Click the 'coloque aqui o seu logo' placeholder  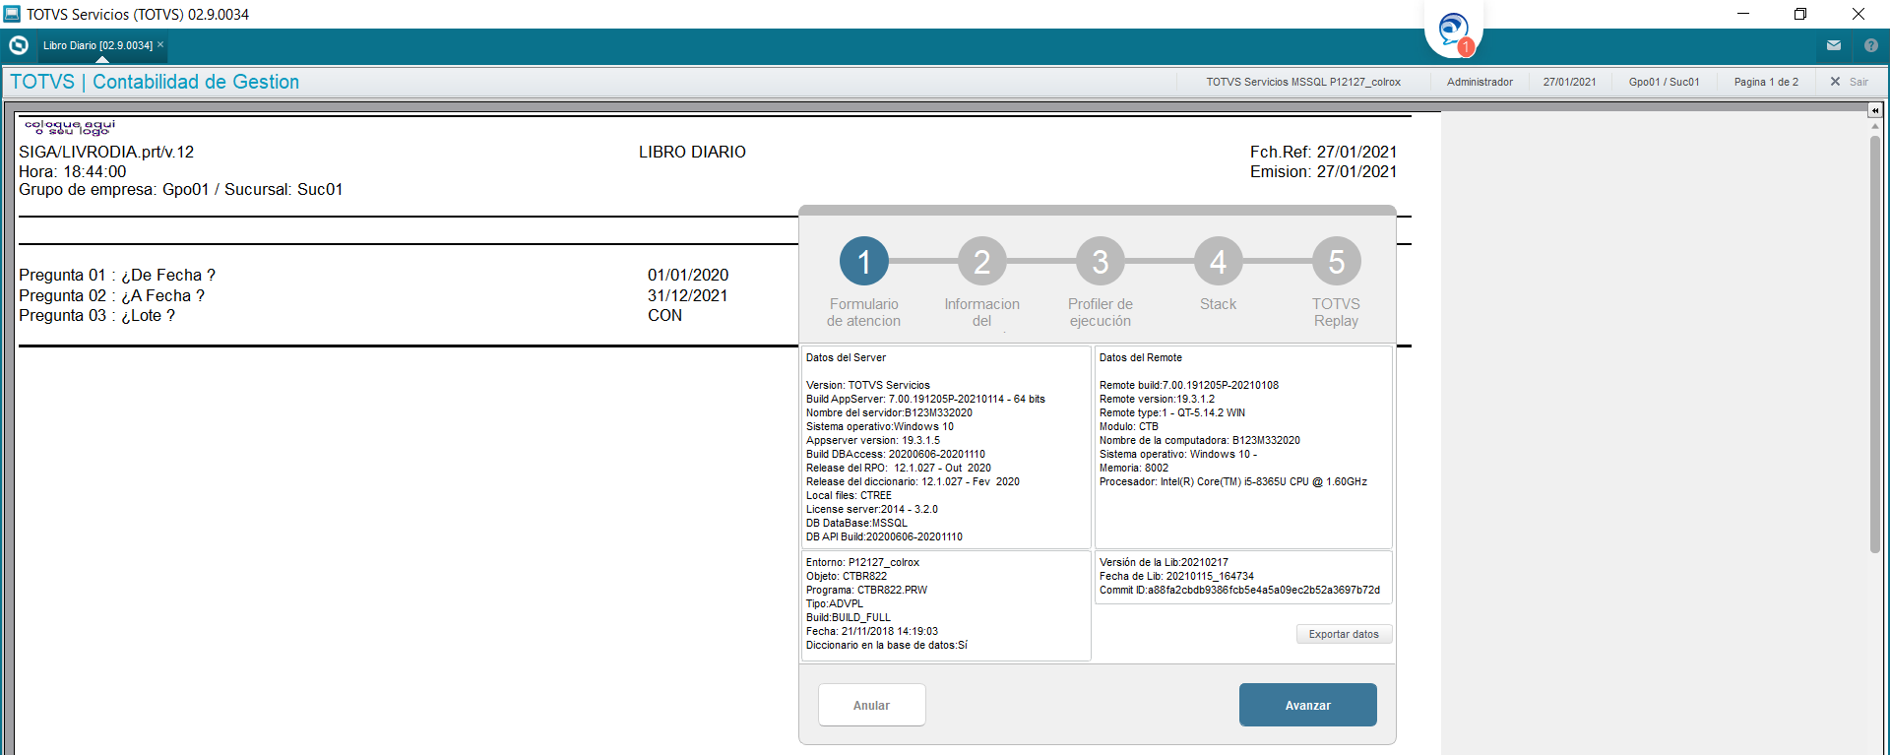click(x=70, y=128)
